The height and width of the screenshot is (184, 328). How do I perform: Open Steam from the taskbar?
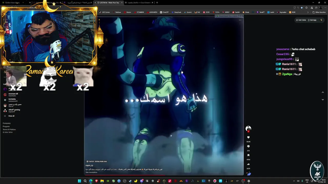click(130, 181)
